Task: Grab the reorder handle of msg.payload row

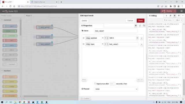Action: click(84, 38)
